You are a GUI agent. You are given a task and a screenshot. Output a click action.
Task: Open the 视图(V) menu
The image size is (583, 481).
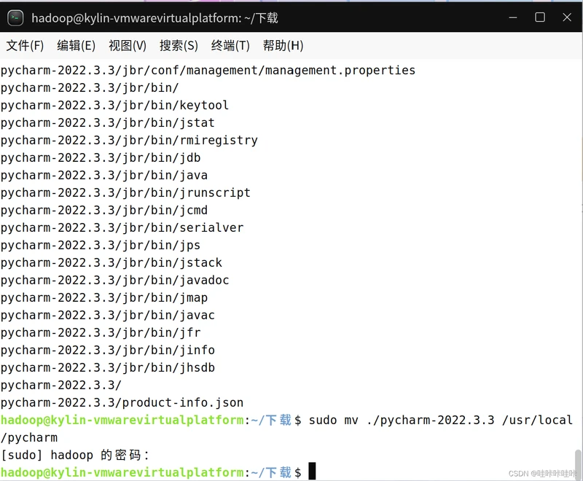128,45
